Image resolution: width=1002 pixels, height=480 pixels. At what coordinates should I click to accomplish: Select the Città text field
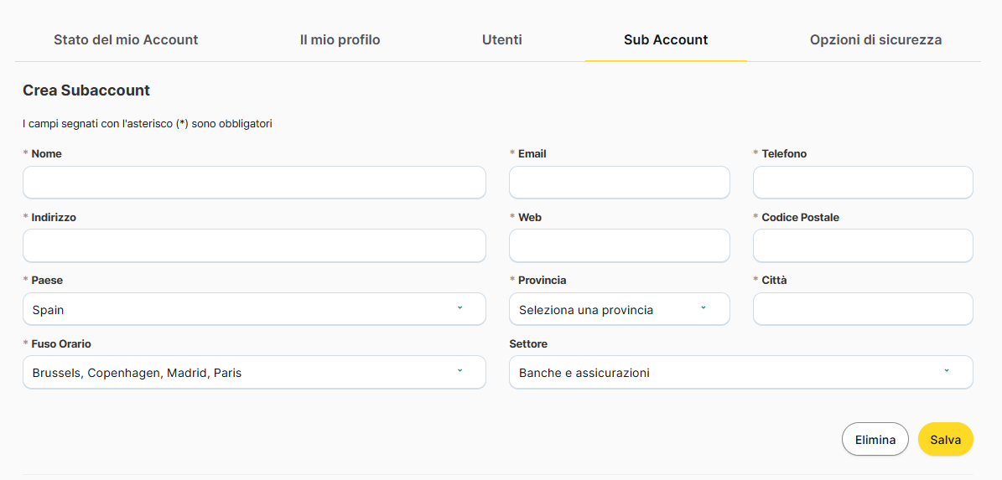(x=863, y=309)
